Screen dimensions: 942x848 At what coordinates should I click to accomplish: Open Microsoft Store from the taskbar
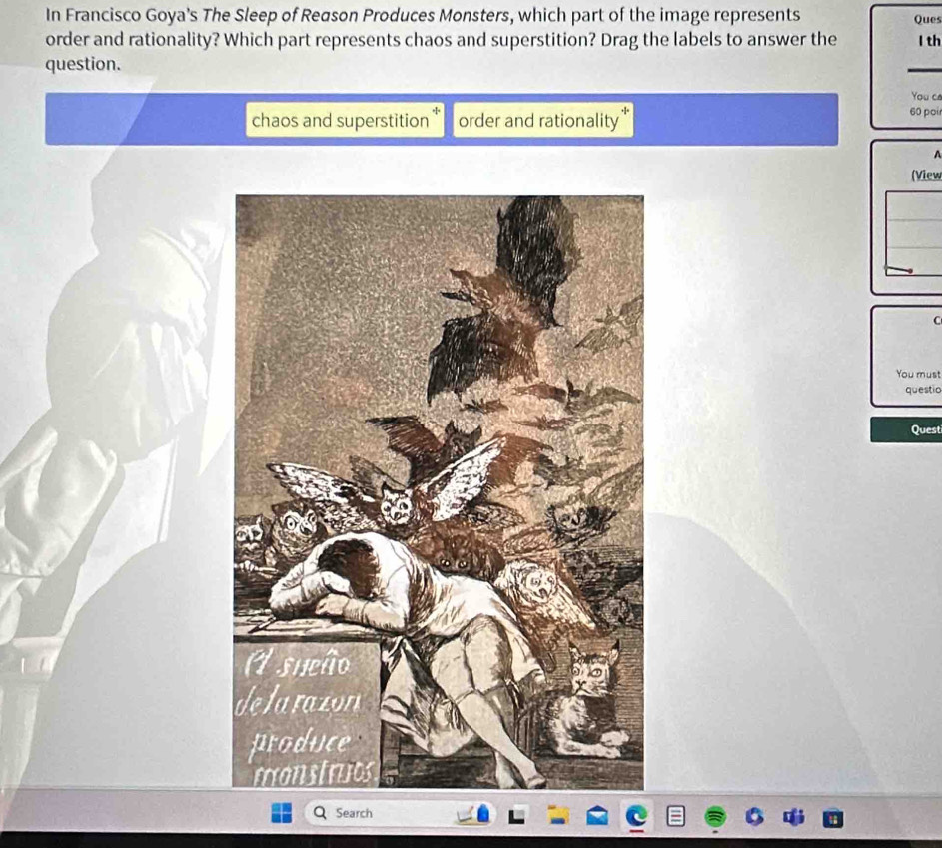click(x=833, y=818)
